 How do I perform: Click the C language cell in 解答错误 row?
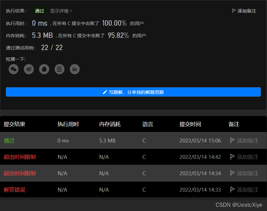pyautogui.click(x=144, y=190)
